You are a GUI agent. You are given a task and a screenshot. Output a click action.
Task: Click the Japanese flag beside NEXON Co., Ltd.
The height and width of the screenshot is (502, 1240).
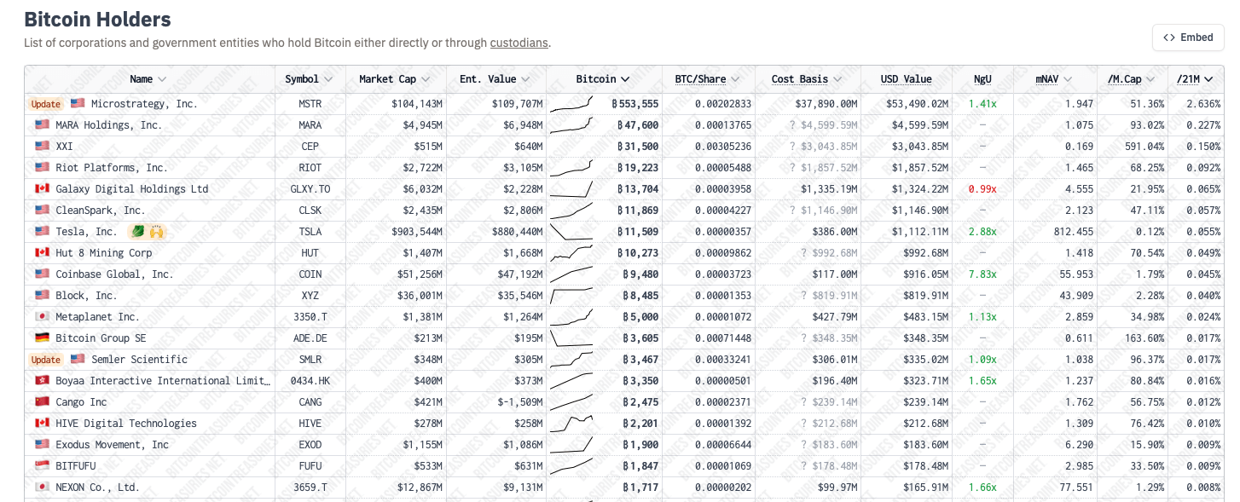(x=42, y=488)
